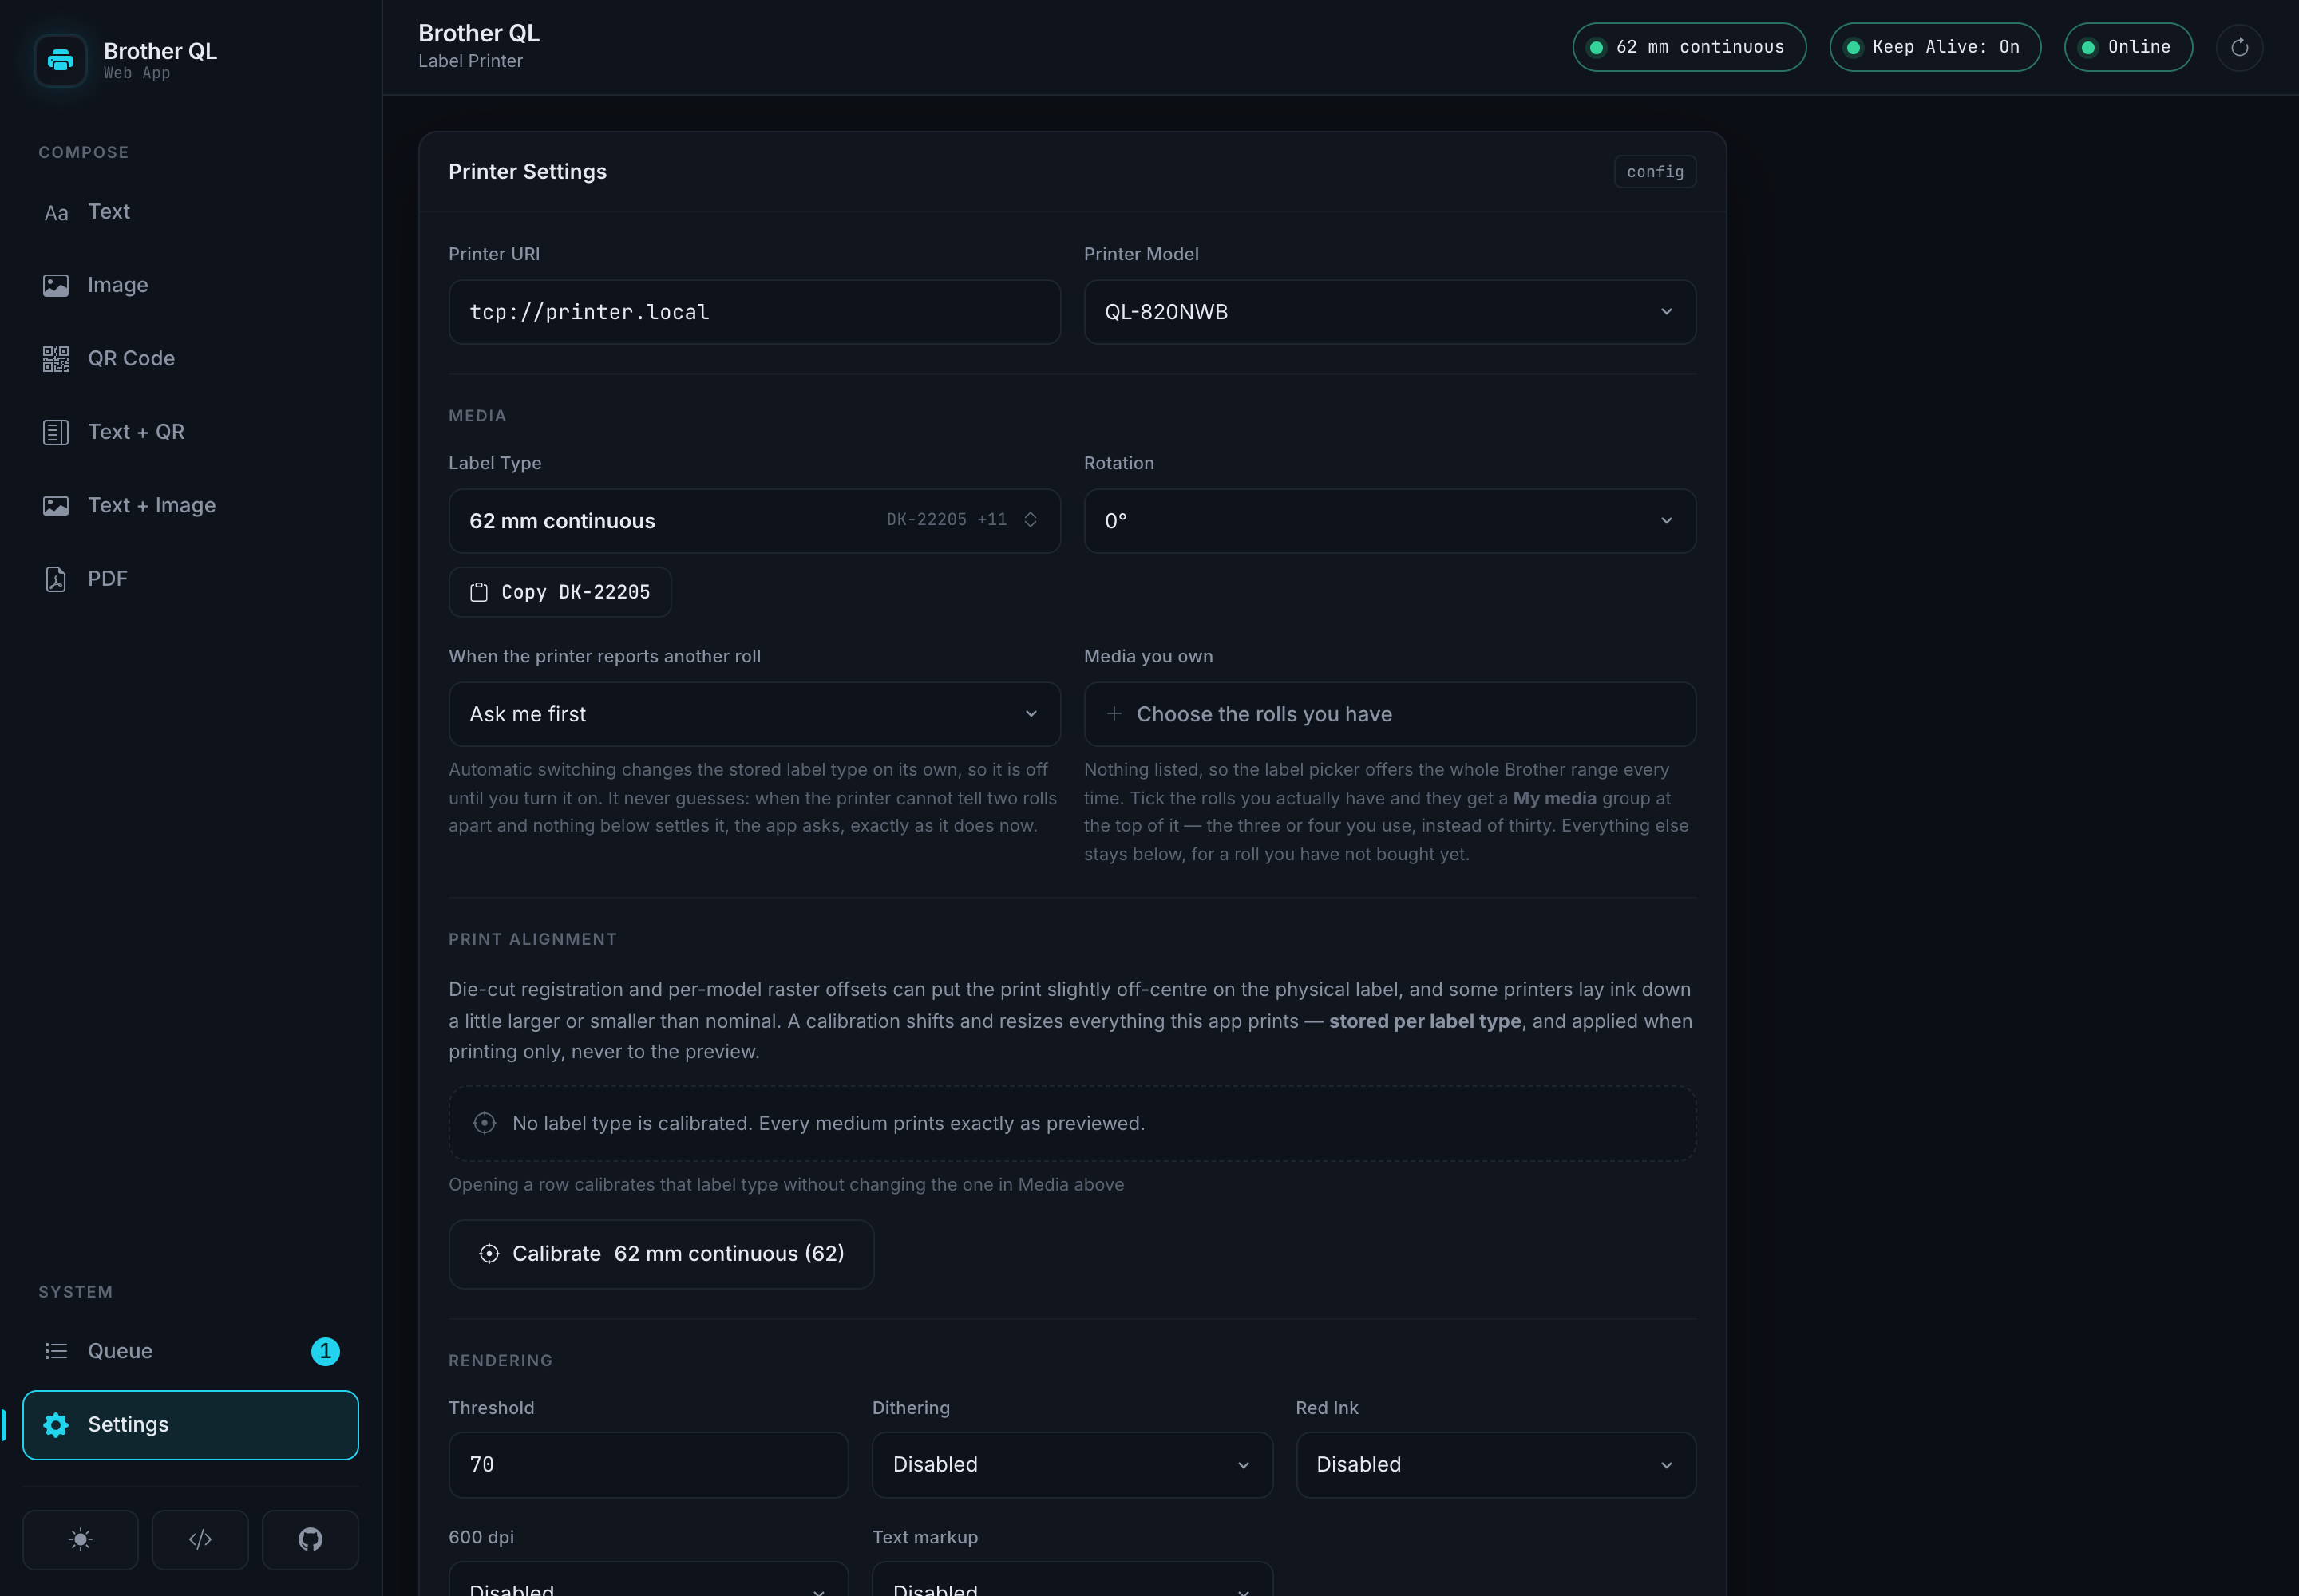Click the no label type calibrated notice
Viewport: 2299px width, 1596px height.
(x=1072, y=1124)
